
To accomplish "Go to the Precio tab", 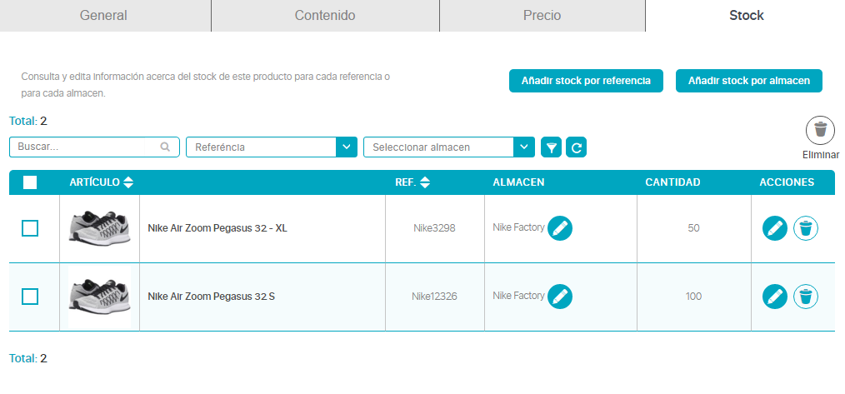I will [542, 16].
